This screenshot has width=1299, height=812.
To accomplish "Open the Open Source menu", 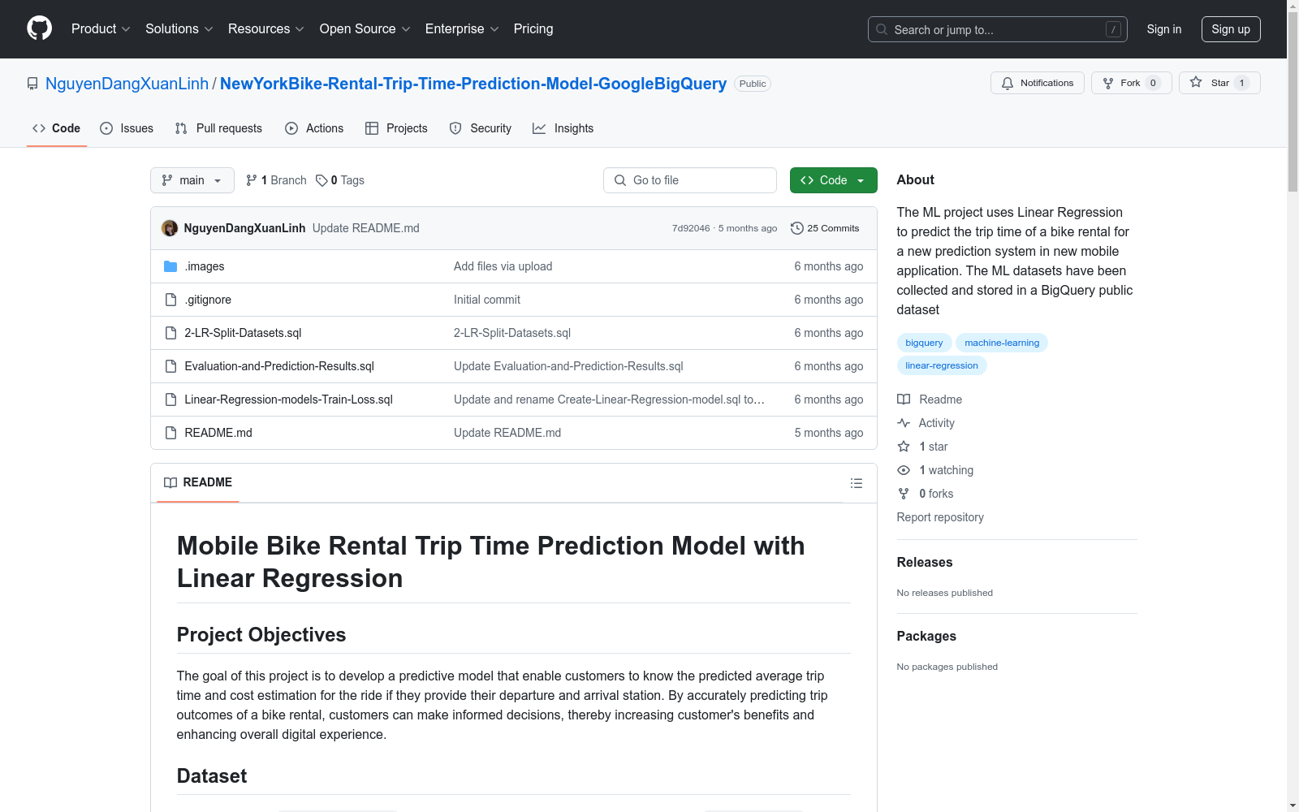I will 365,28.
